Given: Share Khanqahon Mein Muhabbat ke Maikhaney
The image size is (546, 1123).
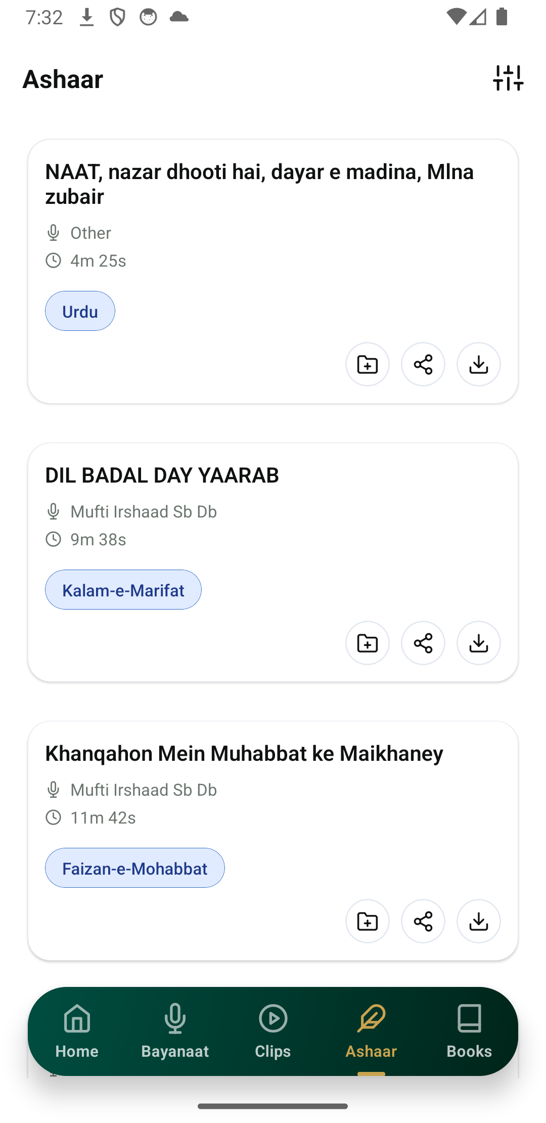Looking at the screenshot, I should coord(423,921).
